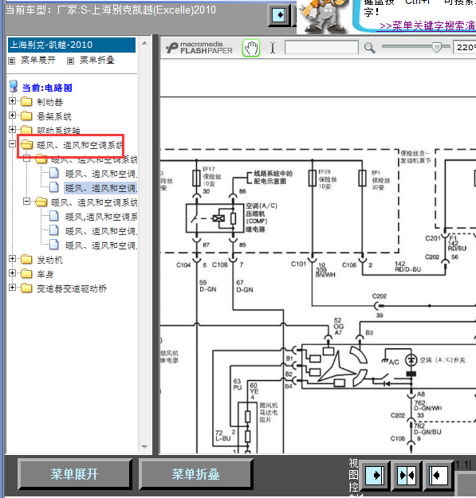
Task: Click the folder icon next to 车身
Action: (26, 273)
